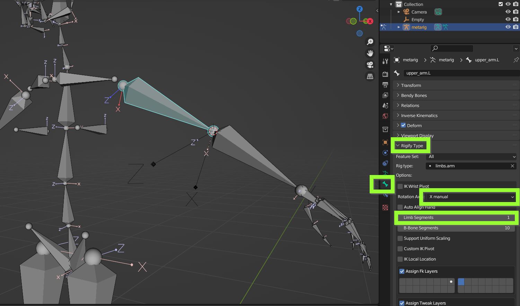Adjust the Limb Segments value

(456, 218)
